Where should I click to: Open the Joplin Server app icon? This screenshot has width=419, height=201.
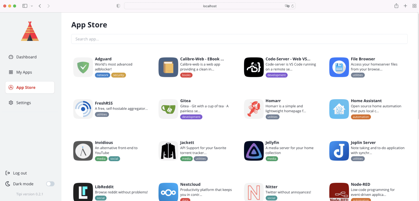(339, 151)
